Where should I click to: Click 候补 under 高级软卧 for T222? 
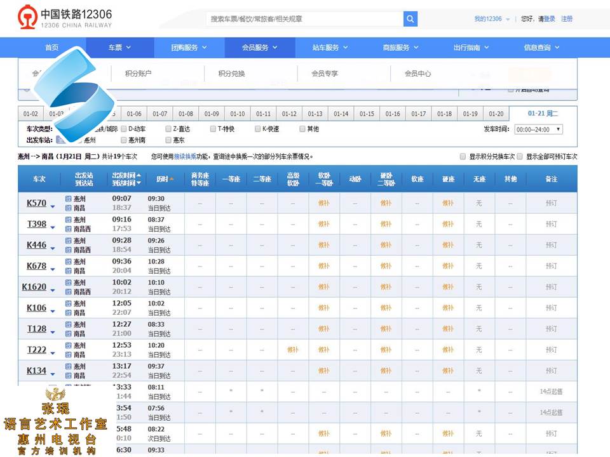tap(292, 350)
